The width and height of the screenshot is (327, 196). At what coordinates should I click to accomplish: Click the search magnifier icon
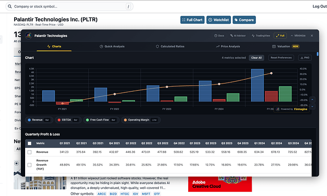(x=9, y=7)
